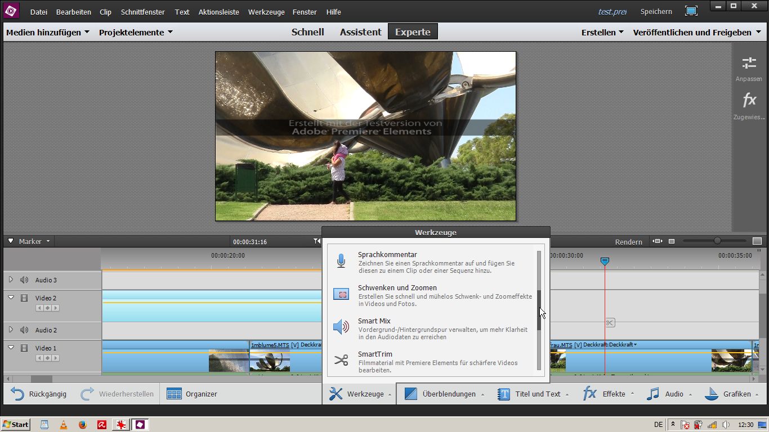The height and width of the screenshot is (432, 769).
Task: Fit timeline to visible width icon
Action: click(x=658, y=241)
